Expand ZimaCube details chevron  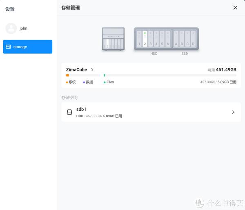[x=92, y=69]
